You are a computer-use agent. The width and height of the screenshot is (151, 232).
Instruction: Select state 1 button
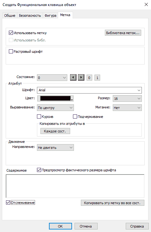pyautogui.click(x=97, y=78)
